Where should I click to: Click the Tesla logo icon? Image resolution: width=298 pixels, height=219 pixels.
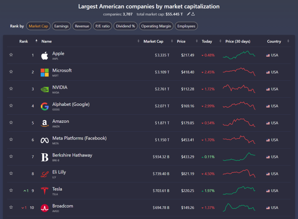pyautogui.click(x=45, y=191)
